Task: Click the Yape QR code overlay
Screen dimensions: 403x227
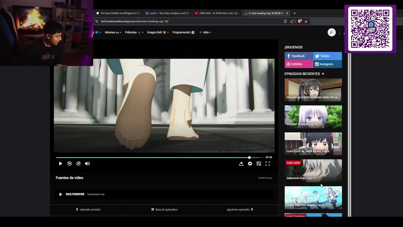Action: tap(370, 28)
